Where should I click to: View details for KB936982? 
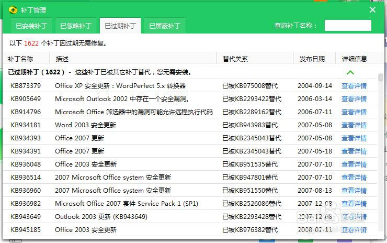[354, 204]
